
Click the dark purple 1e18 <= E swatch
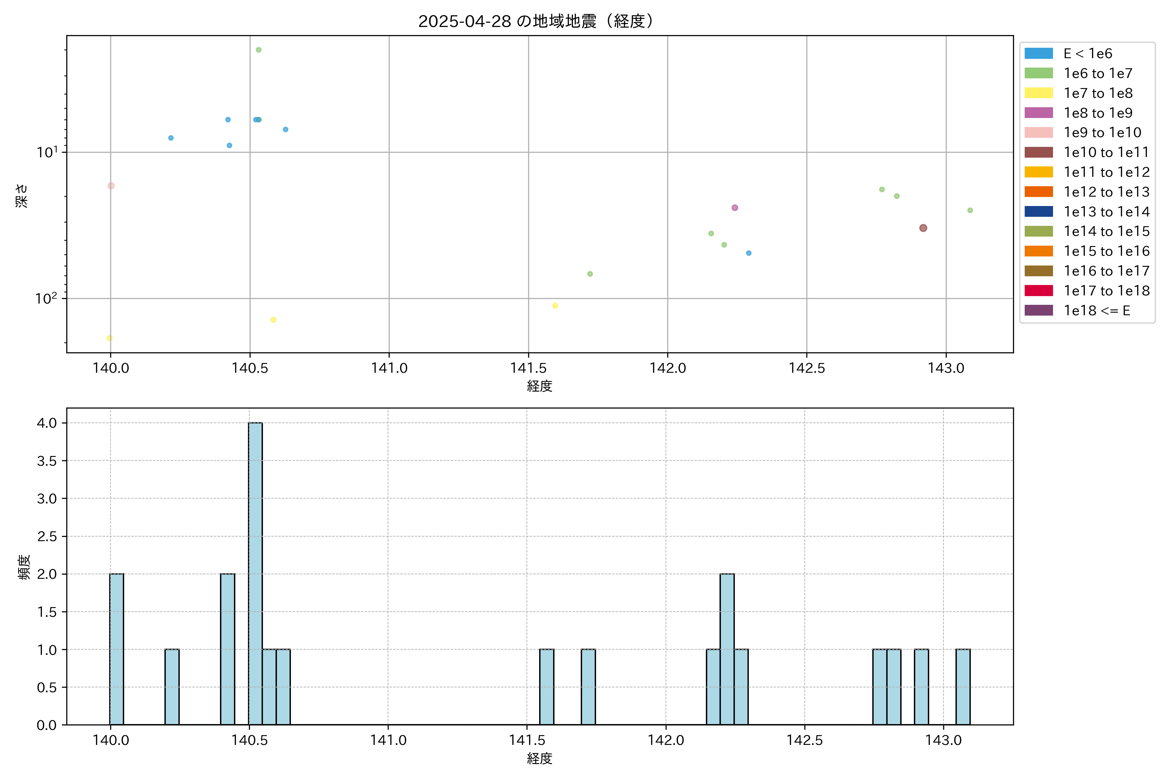click(1038, 310)
